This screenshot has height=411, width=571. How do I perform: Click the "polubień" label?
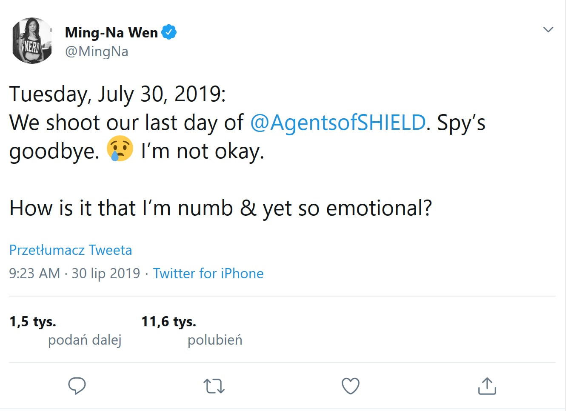click(x=215, y=340)
